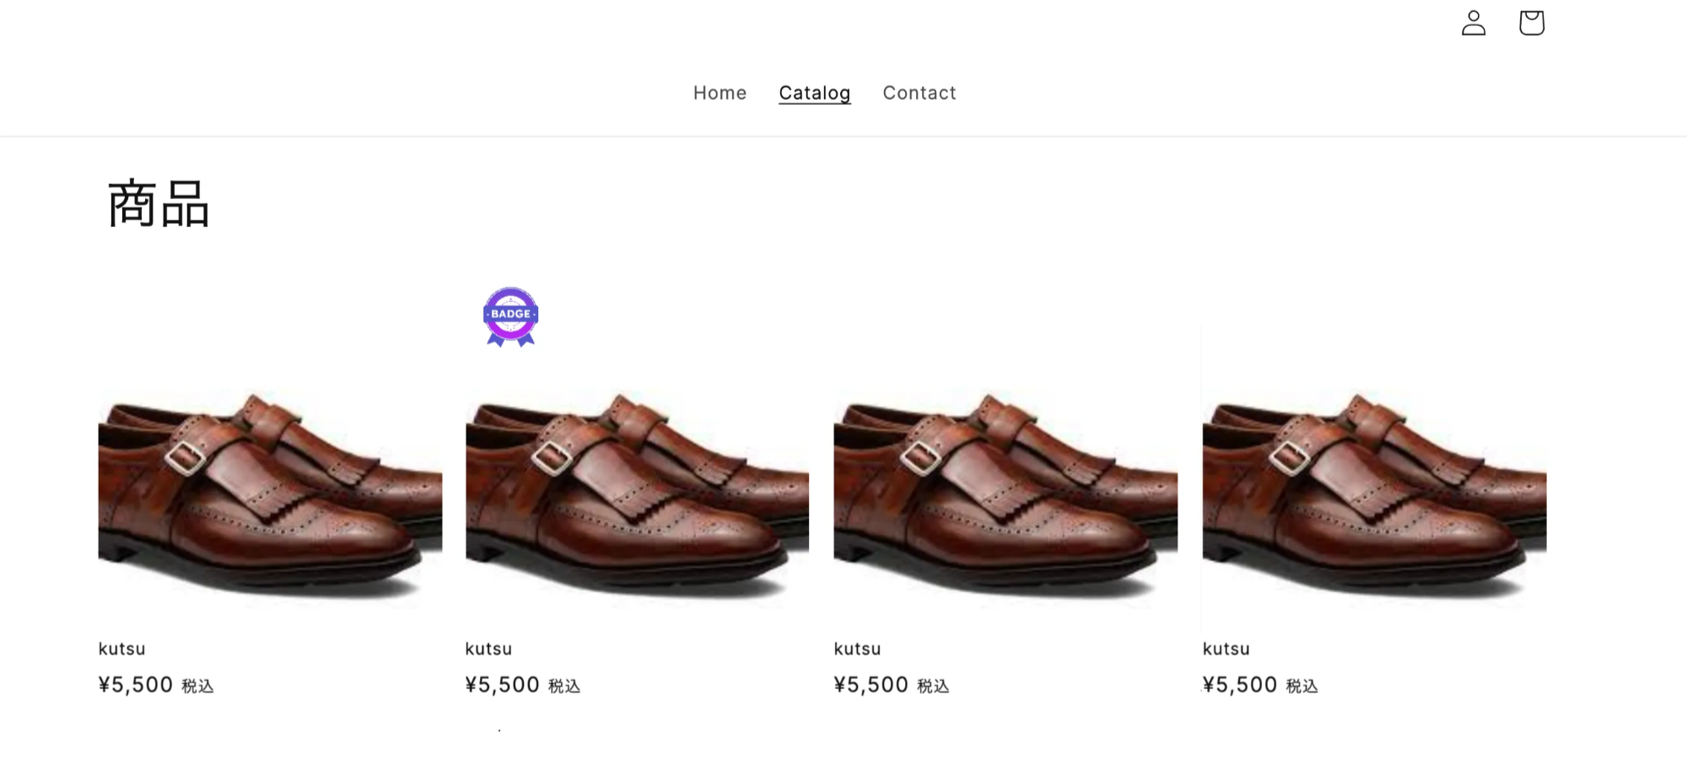Click the third product's kutsu title link
Screen dimensions: 1687x765
857,649
